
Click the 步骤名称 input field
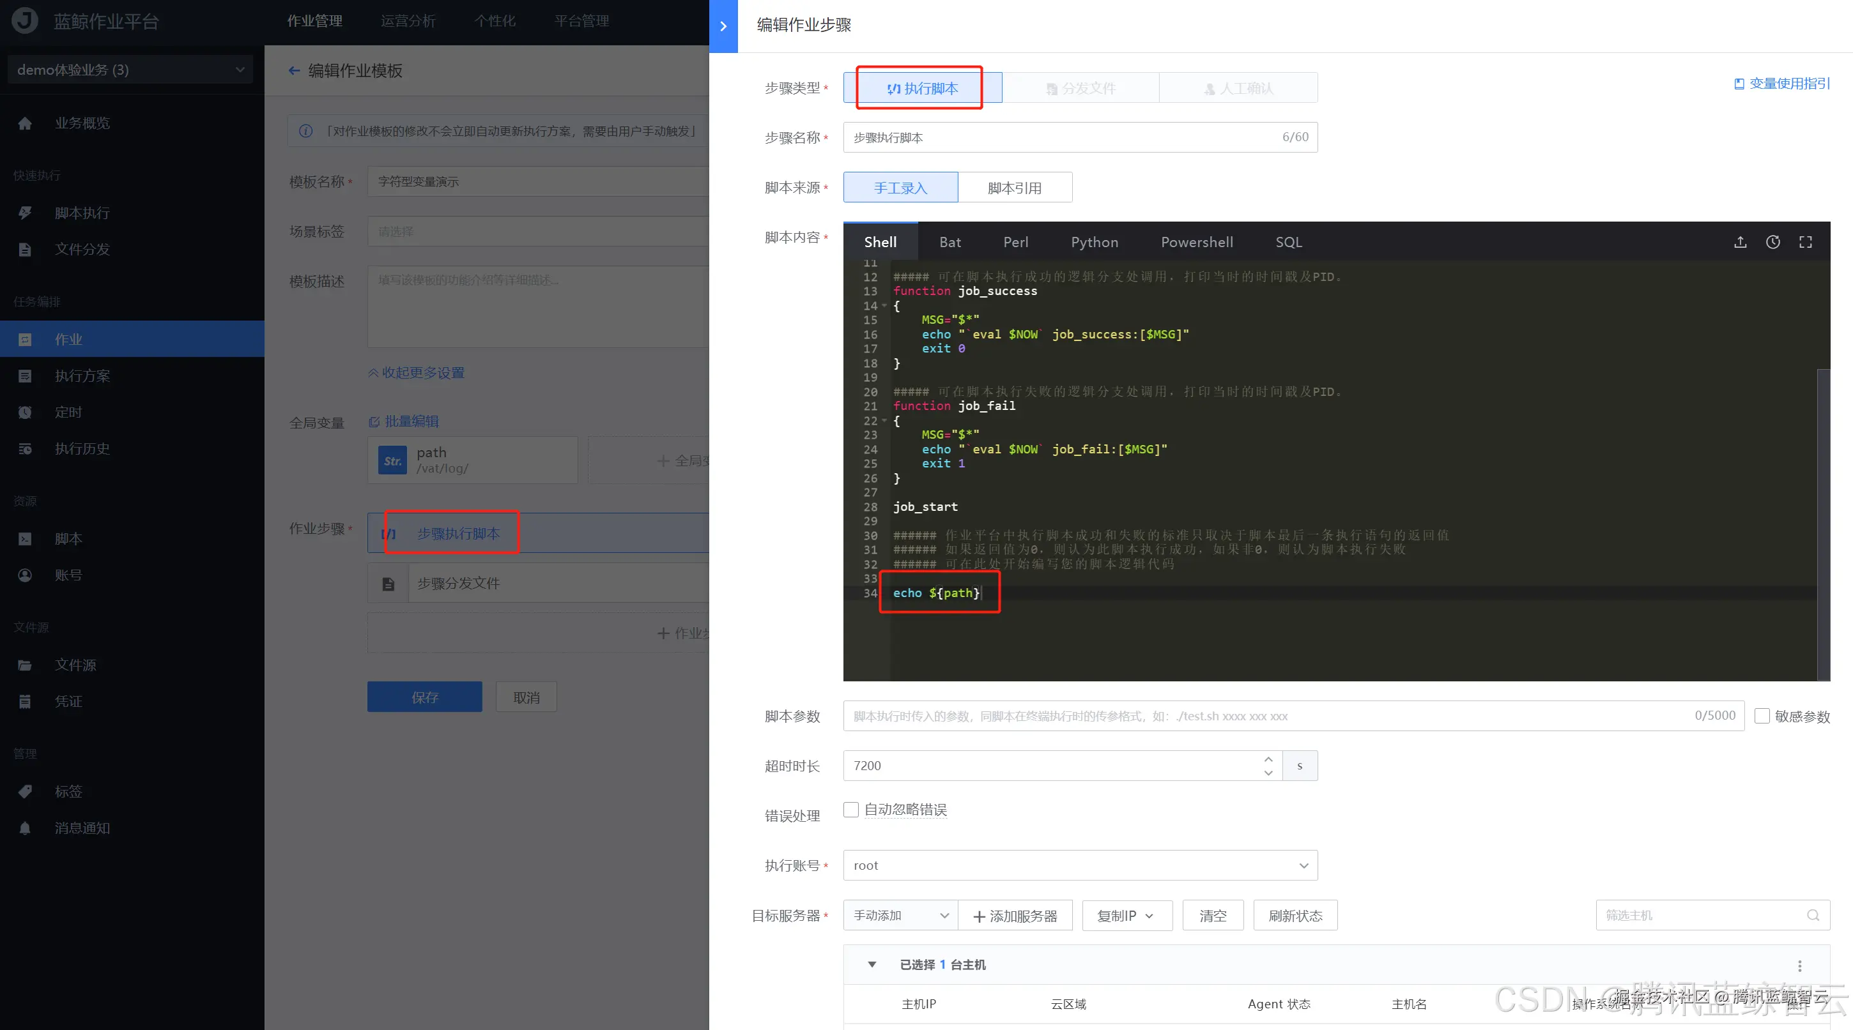pos(1080,137)
